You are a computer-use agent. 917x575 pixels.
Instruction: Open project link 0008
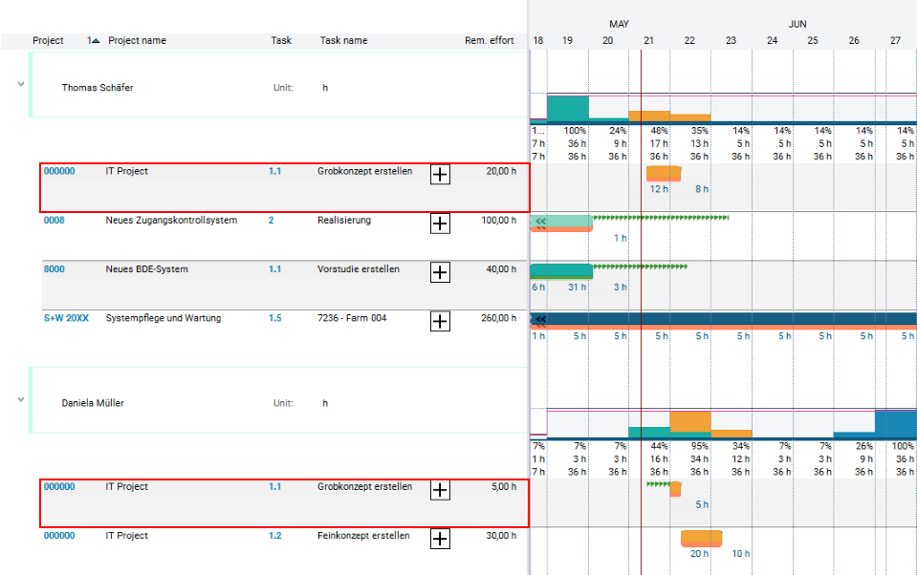[x=55, y=221]
